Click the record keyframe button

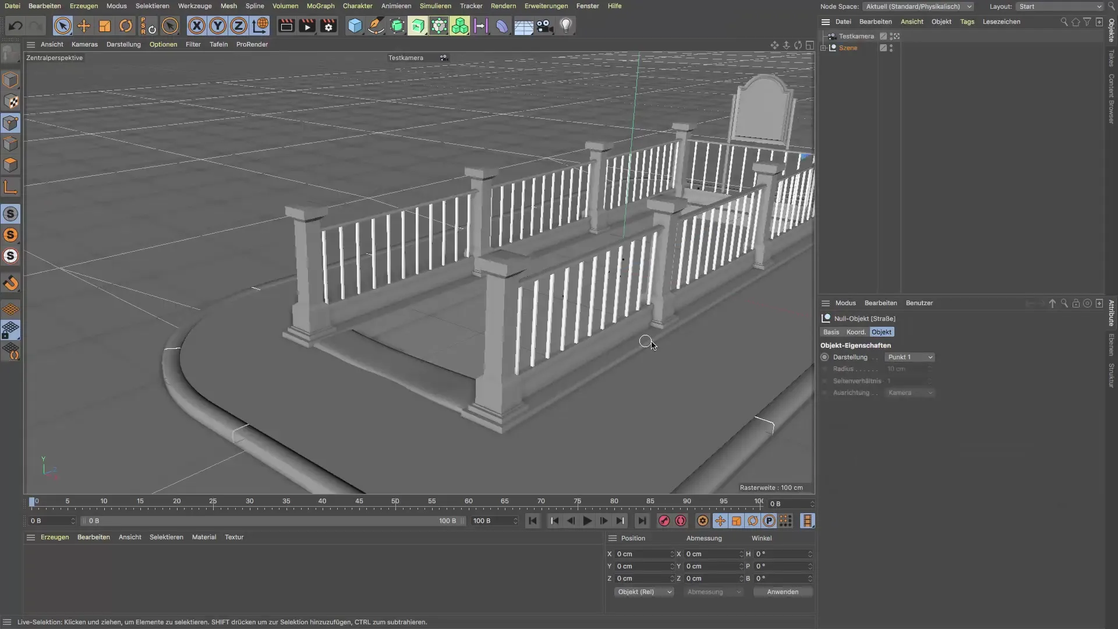pyautogui.click(x=664, y=521)
